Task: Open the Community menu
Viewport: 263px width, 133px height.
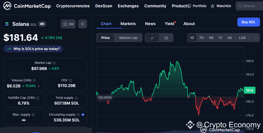Action: coord(155,6)
